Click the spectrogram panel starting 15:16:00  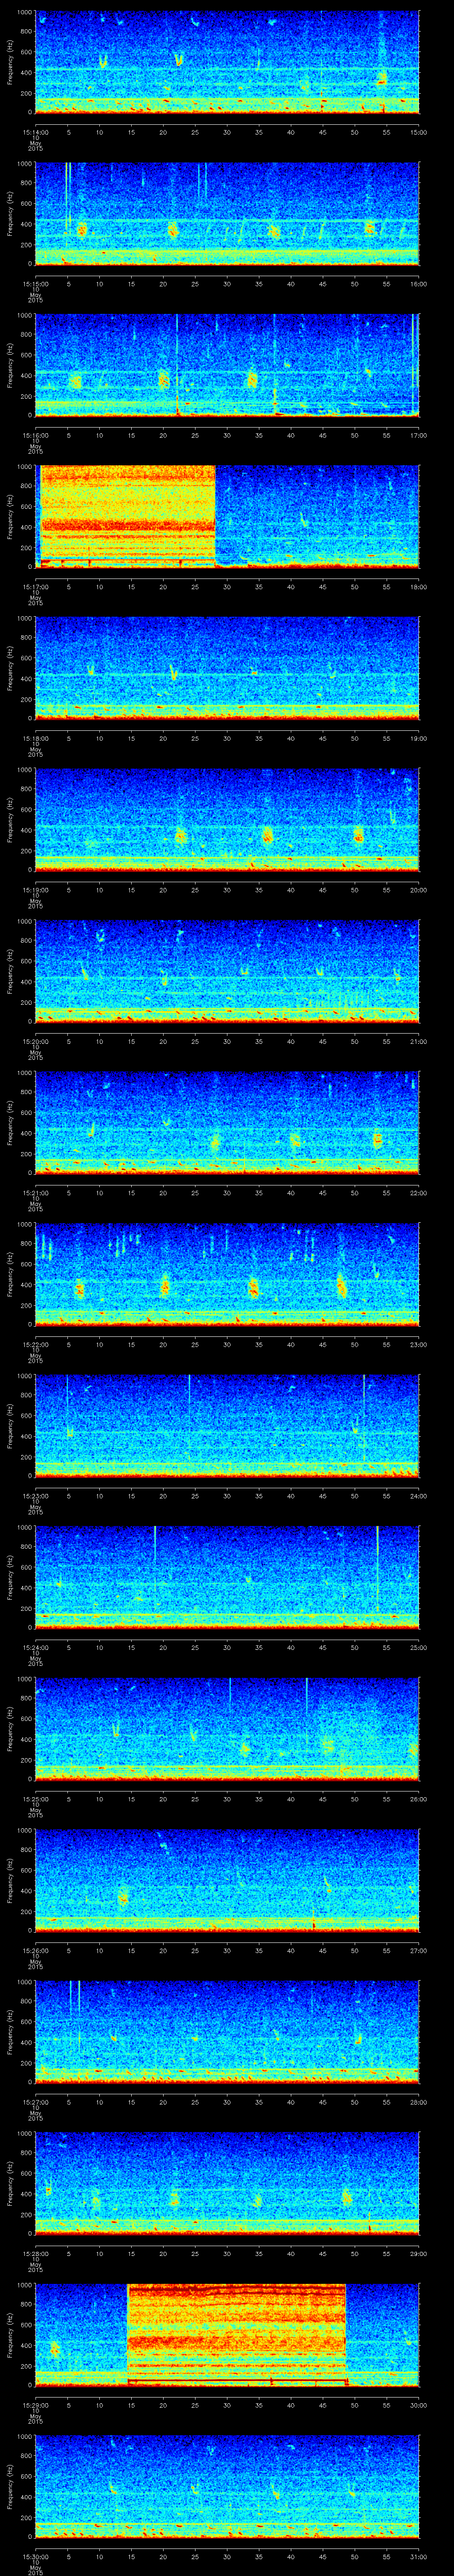pyautogui.click(x=227, y=365)
